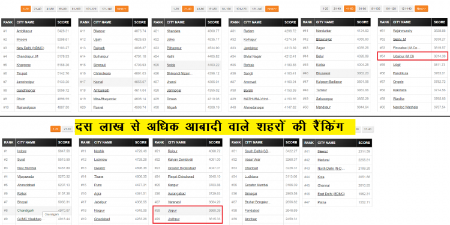Select the Noida city link
Image resolution: width=450 pixels, height=225 pixels.
coord(171,65)
